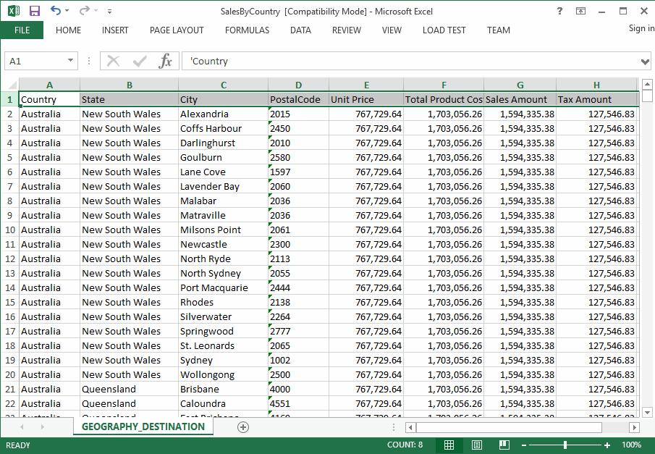Switch to Page Layout view icon
The height and width of the screenshot is (454, 655).
476,444
